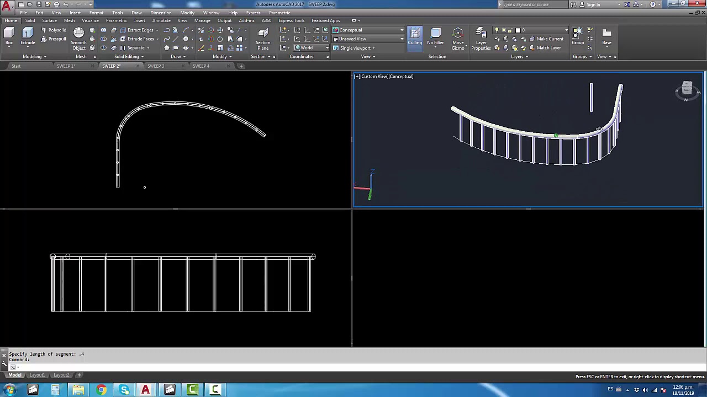The width and height of the screenshot is (707, 397).
Task: Switch to the Visualize ribbon tab
Action: (90, 21)
